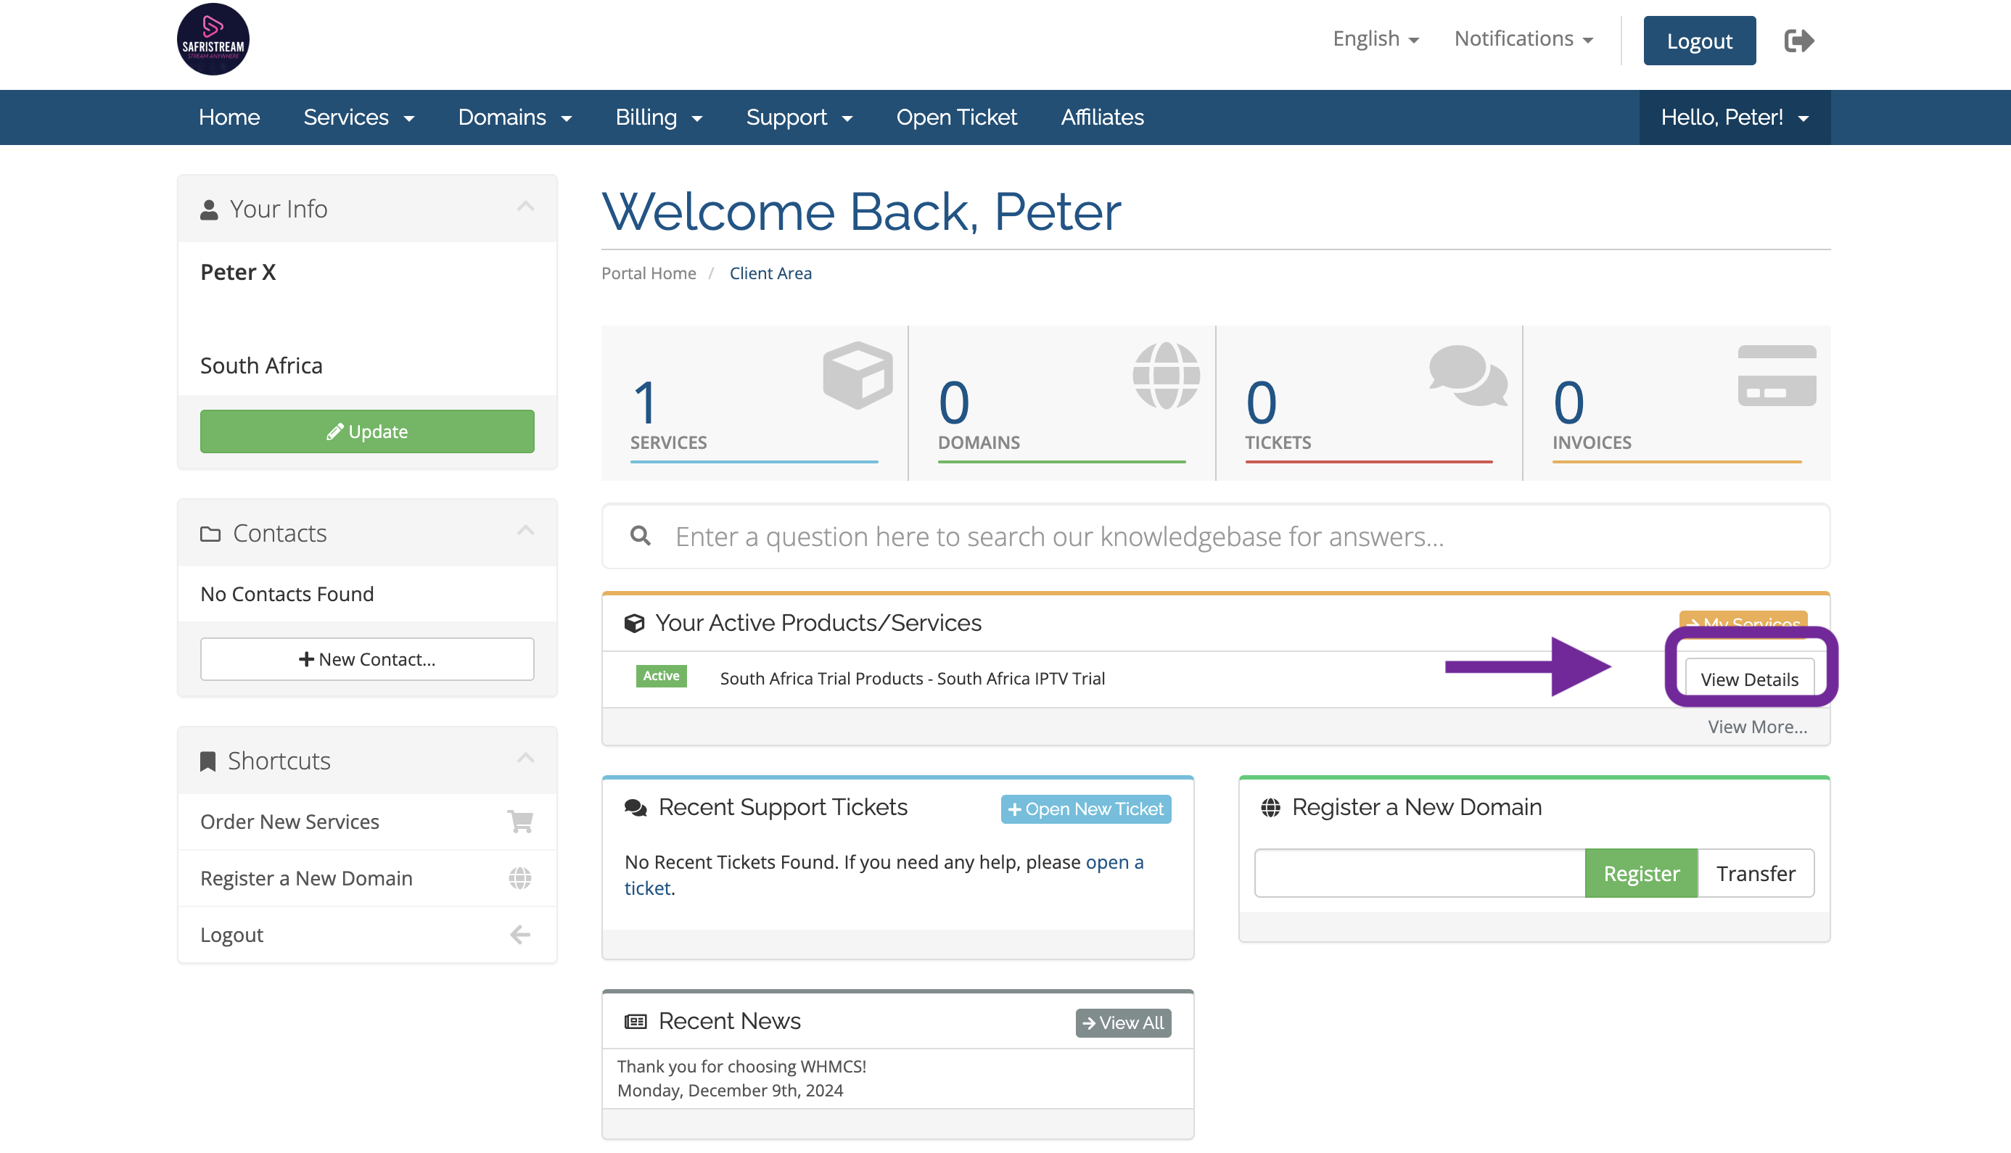The width and height of the screenshot is (2011, 1153).
Task: Click the View More... link
Action: tap(1757, 726)
